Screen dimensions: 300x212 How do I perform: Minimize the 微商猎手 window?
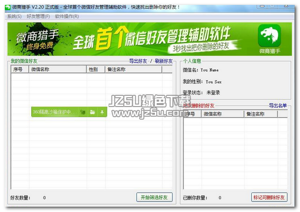click(262, 6)
